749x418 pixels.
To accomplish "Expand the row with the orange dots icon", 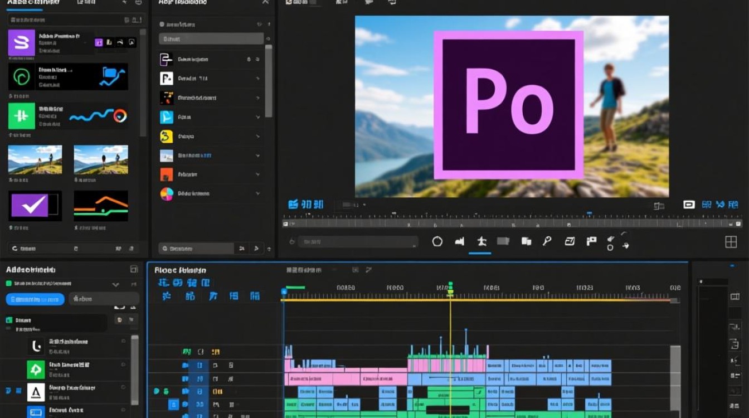I will click(x=258, y=98).
